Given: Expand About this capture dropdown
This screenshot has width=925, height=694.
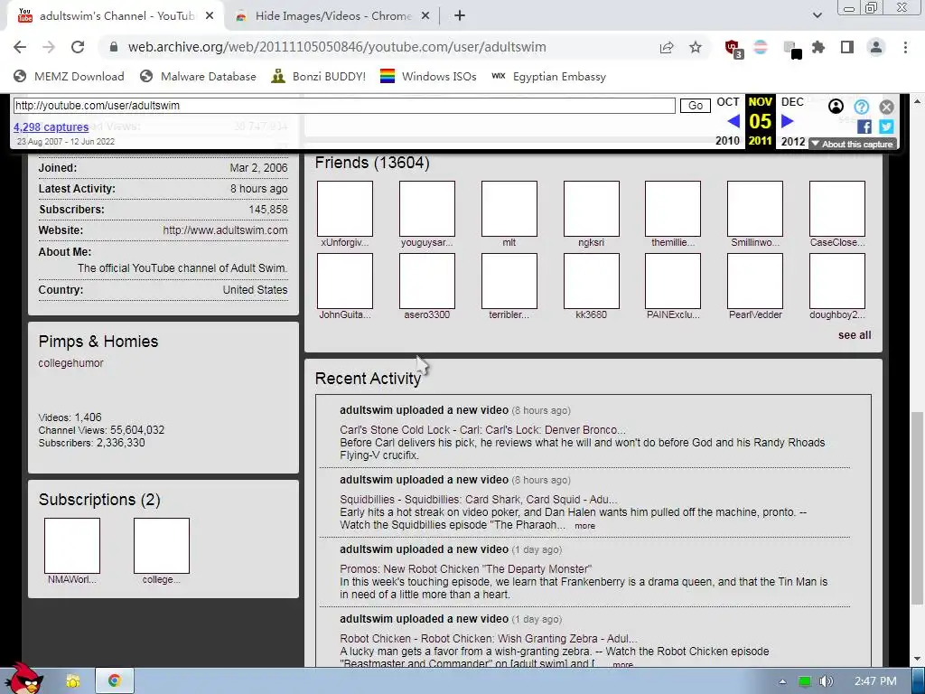Looking at the screenshot, I should (852, 144).
